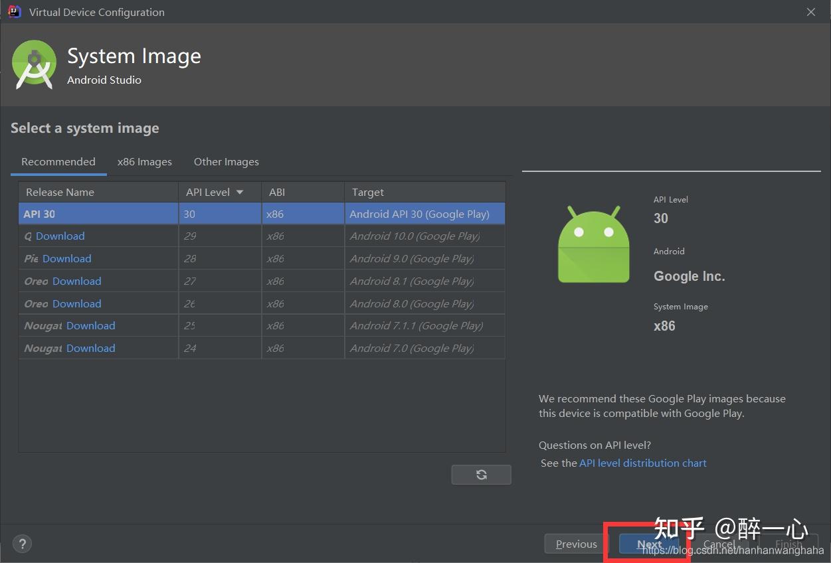Click the Android robot preview image
Screen dimensions: 831x563
(593, 244)
